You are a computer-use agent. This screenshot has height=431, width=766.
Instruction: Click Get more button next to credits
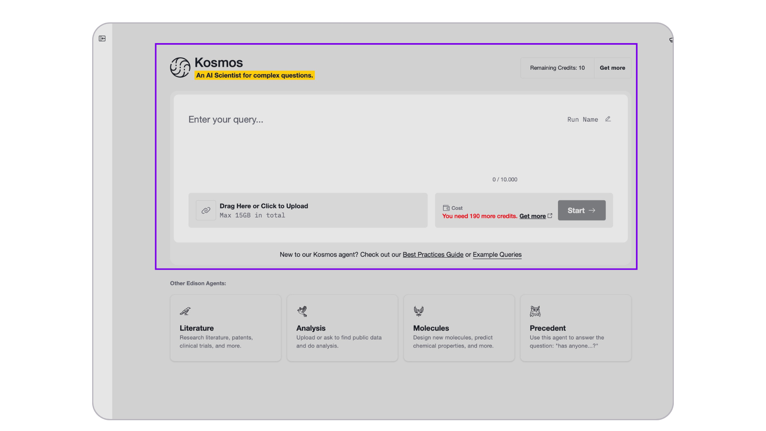(x=612, y=68)
